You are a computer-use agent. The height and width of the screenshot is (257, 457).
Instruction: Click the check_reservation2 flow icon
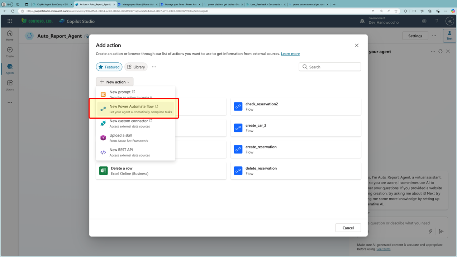(x=238, y=106)
